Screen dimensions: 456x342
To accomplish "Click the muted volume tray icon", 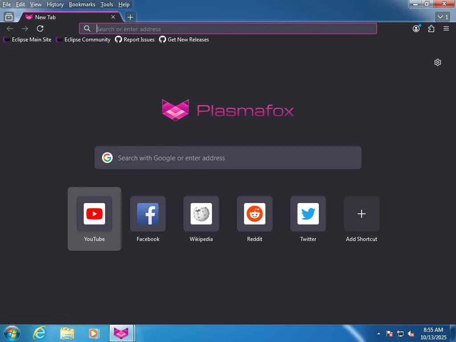I will pos(411,334).
